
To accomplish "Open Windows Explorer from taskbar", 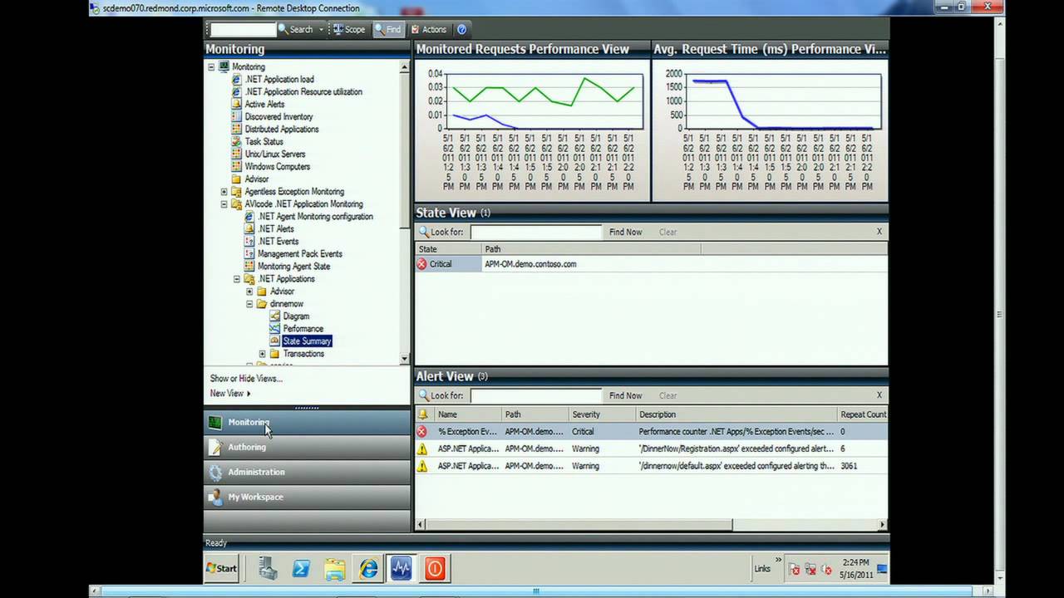I will point(335,568).
